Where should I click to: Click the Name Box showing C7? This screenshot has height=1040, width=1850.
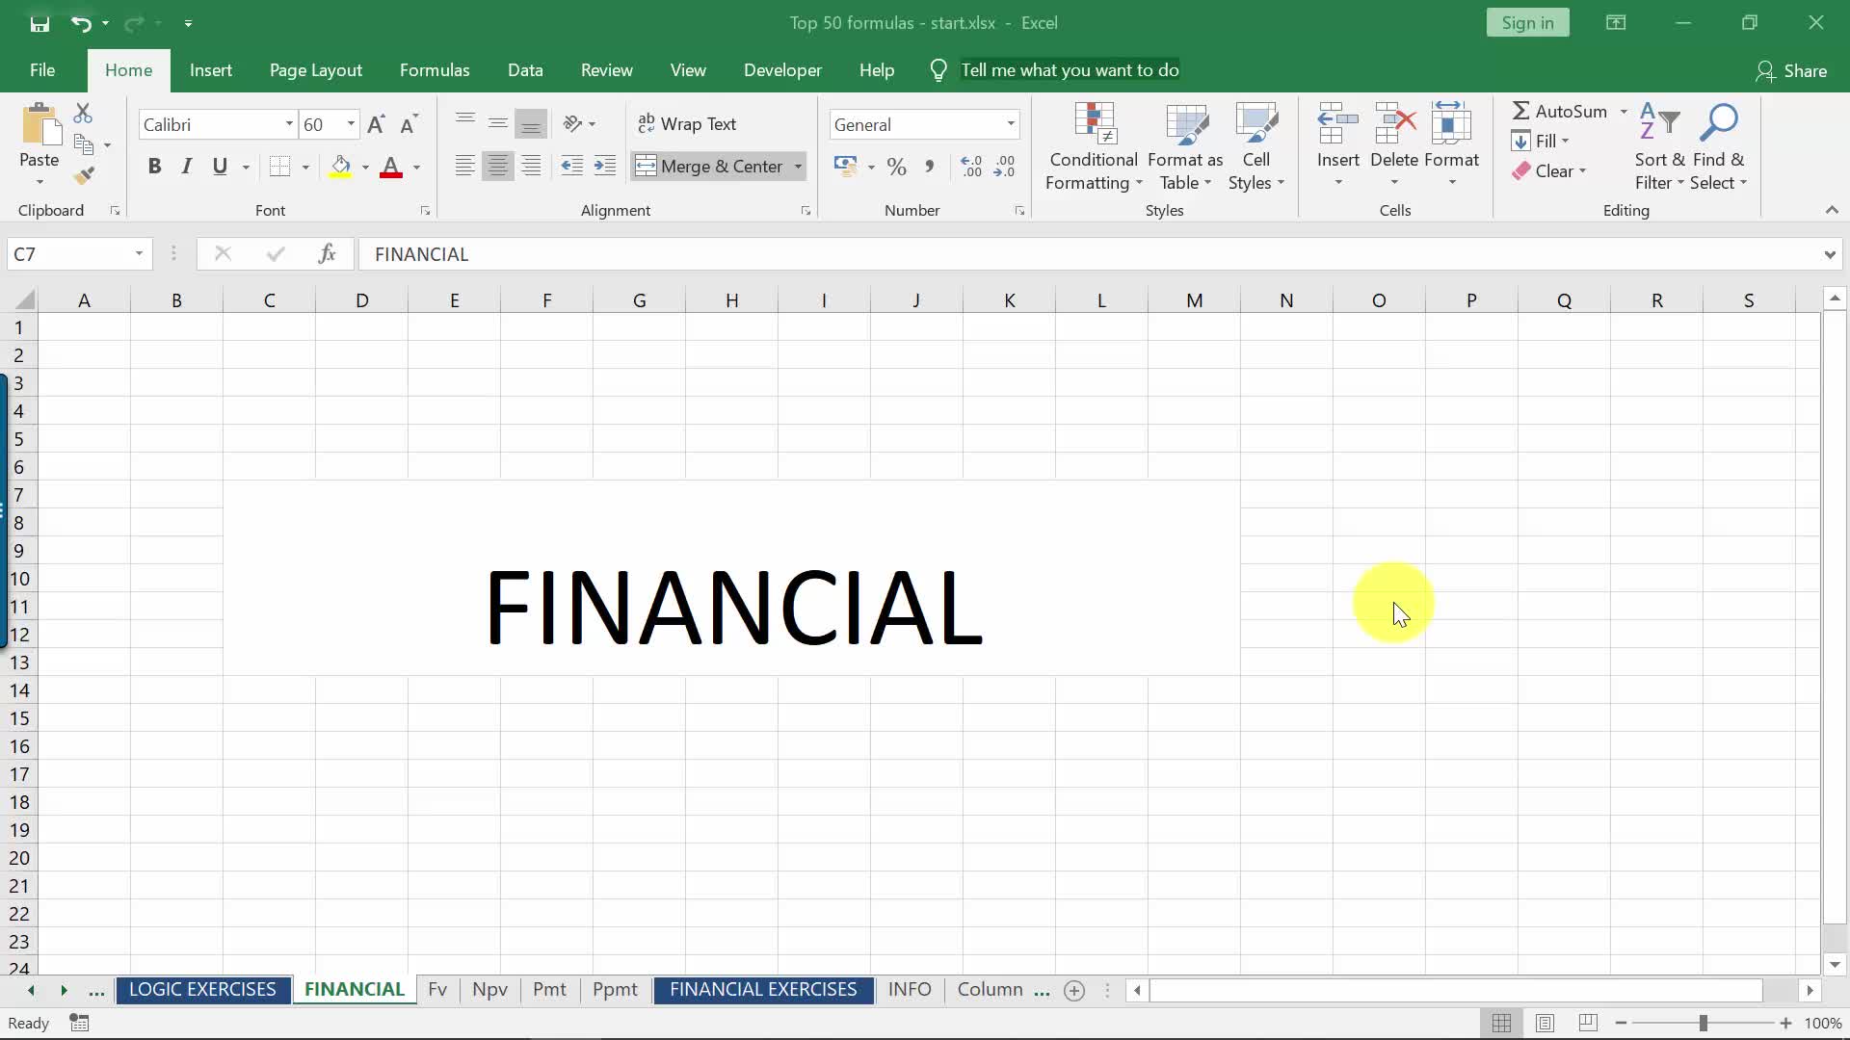[69, 254]
